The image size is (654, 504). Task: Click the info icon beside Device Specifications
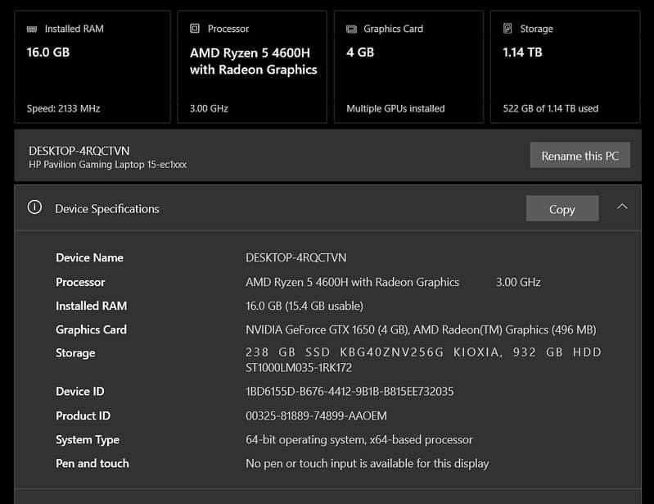[x=34, y=208]
